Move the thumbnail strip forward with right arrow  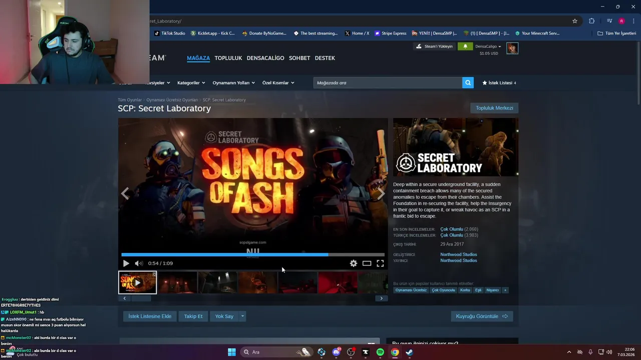(381, 298)
